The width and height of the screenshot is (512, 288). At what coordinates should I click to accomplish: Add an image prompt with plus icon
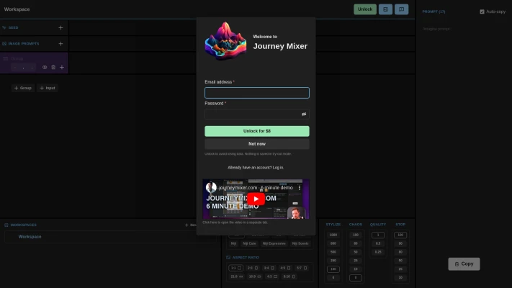(60, 43)
